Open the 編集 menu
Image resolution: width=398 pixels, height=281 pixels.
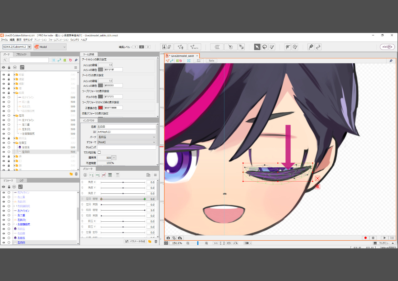(x=12, y=40)
